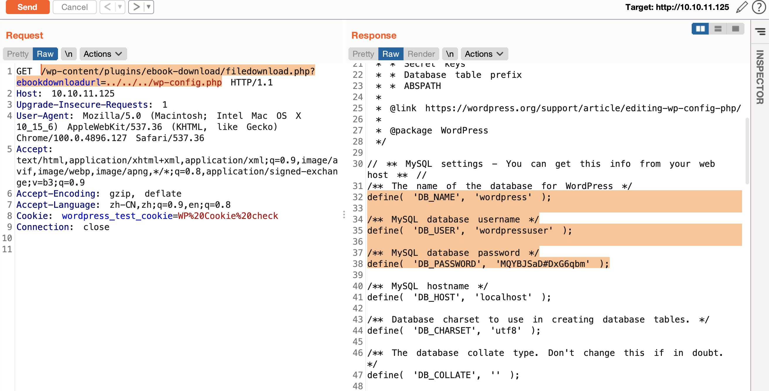This screenshot has height=391, width=769.
Task: Open the Inspector panel menu icon
Action: [x=760, y=31]
